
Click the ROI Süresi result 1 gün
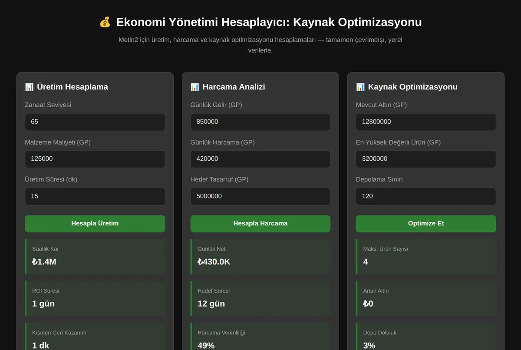pos(43,304)
